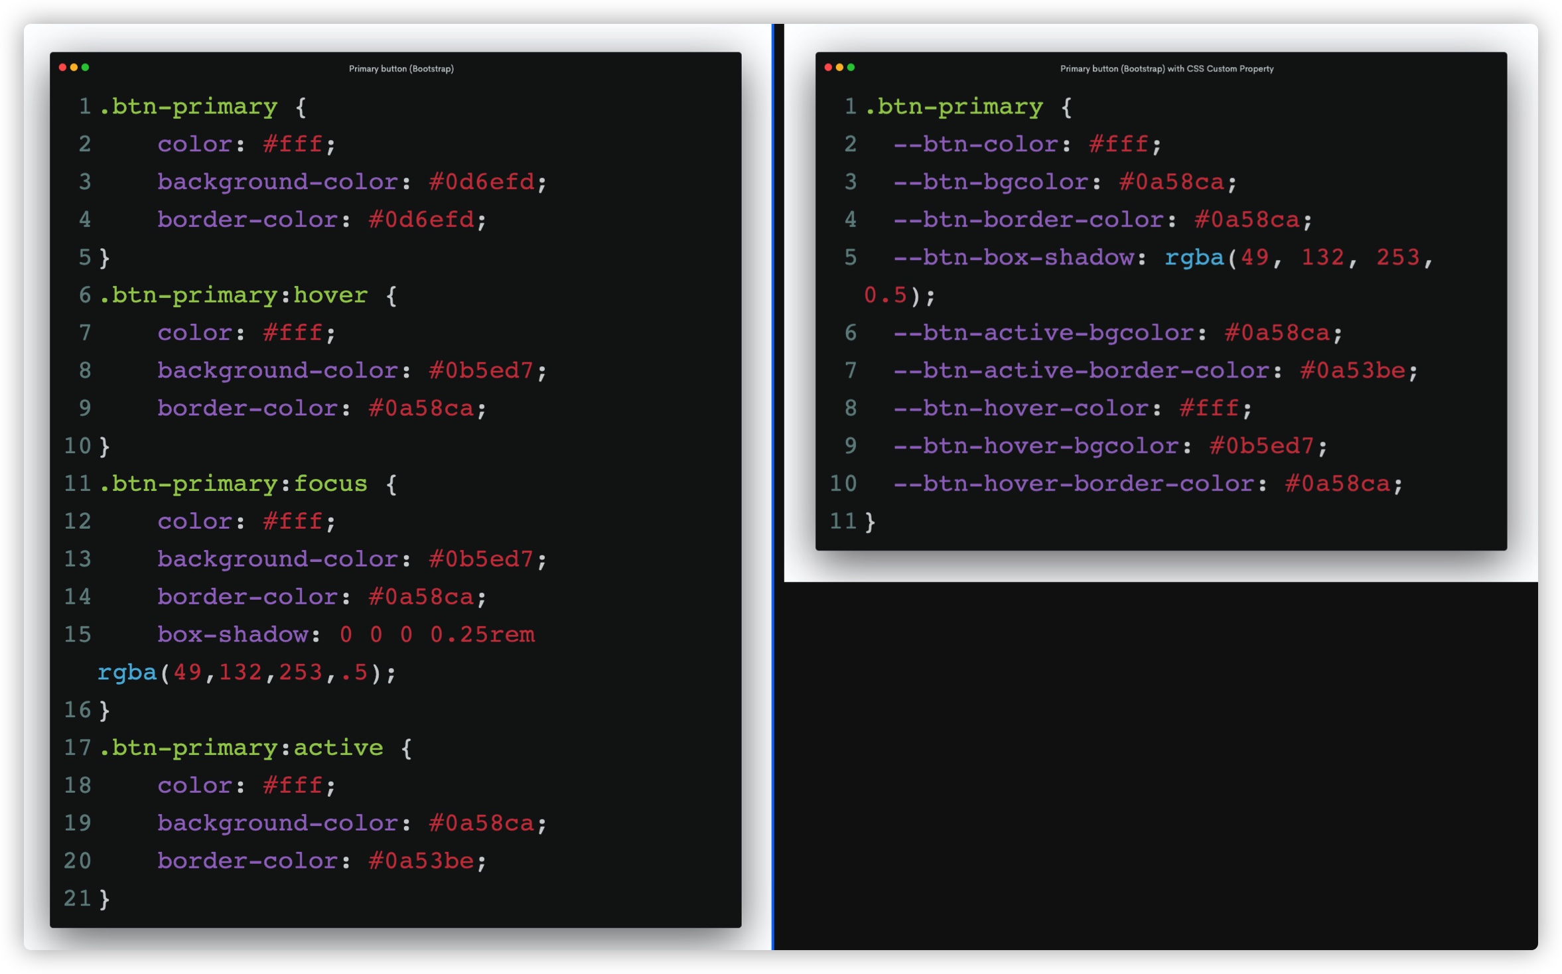The width and height of the screenshot is (1562, 974).
Task: Click red close dot on left code window
Action: coord(62,67)
